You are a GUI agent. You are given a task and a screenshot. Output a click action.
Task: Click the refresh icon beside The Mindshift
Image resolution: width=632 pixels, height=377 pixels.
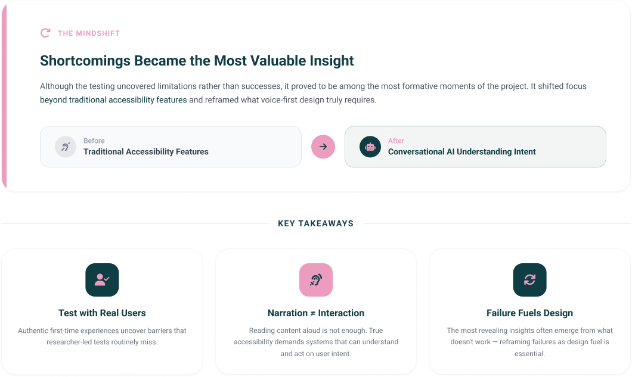click(45, 33)
